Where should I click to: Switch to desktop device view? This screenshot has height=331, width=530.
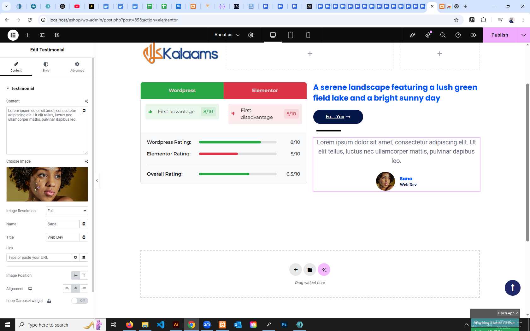coord(273,35)
